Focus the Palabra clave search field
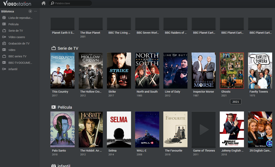The height and width of the screenshot is (167, 275). click(x=70, y=3)
